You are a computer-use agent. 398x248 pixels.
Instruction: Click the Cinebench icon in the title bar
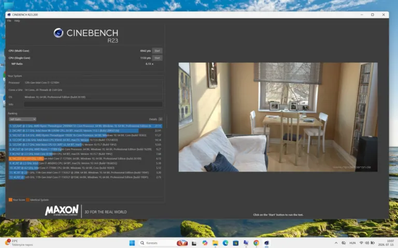[x=9, y=14]
